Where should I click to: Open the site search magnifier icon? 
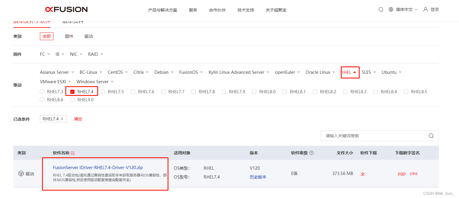click(381, 9)
